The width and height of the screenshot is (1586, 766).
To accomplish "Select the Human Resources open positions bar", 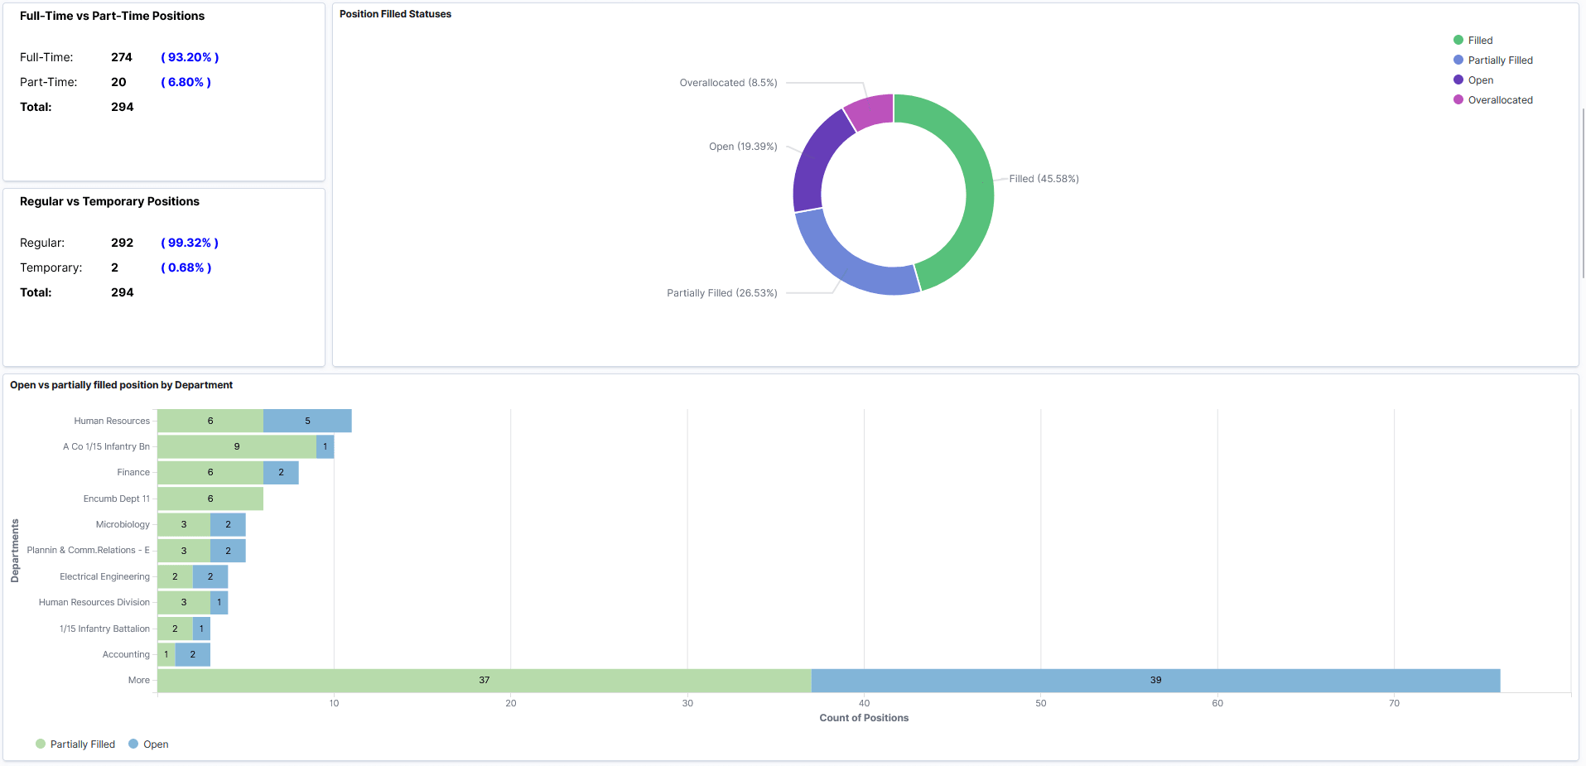I will tap(307, 421).
